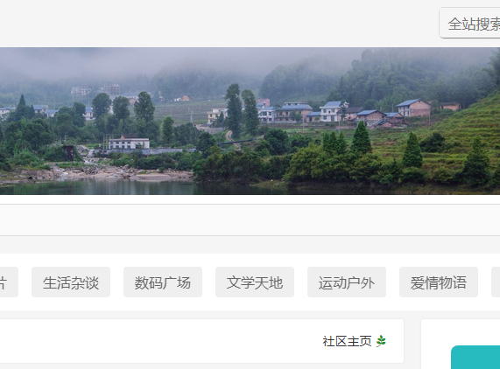Click the white riverside building in the banner
Image resolution: width=500 pixels, height=369 pixels.
[x=129, y=142]
